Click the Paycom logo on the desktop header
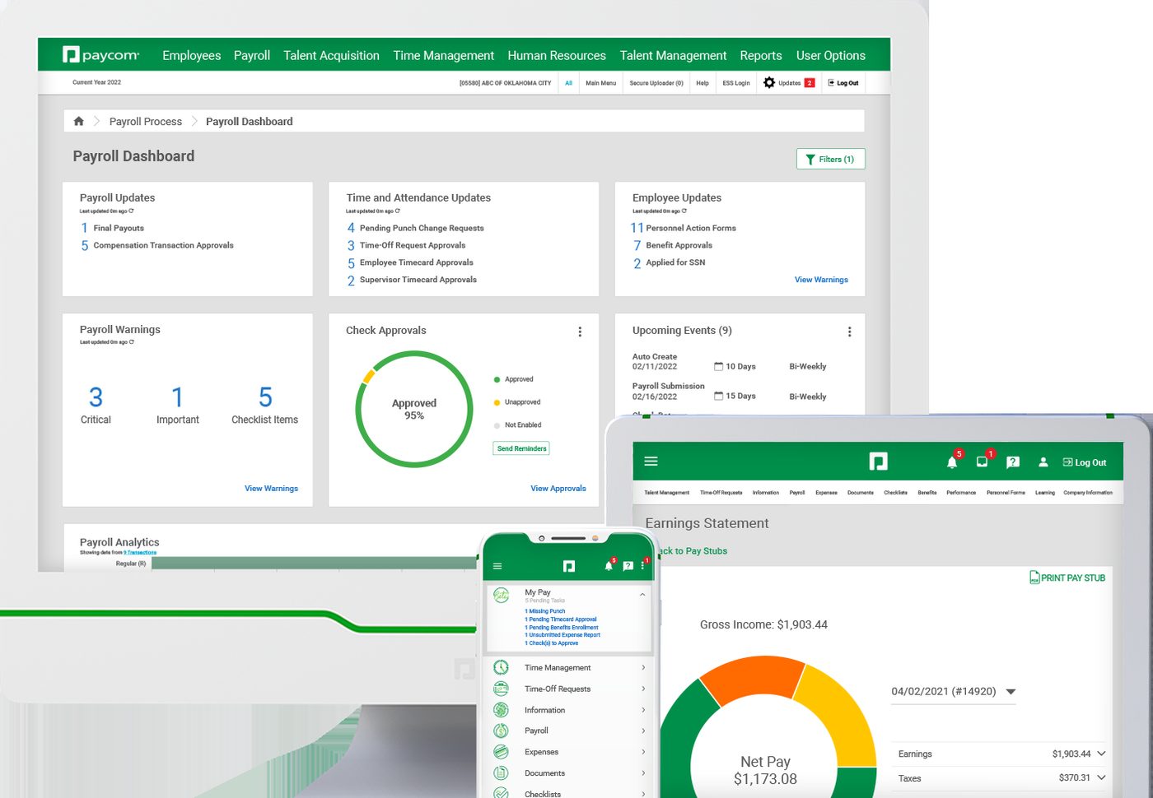The image size is (1153, 798). (x=101, y=55)
